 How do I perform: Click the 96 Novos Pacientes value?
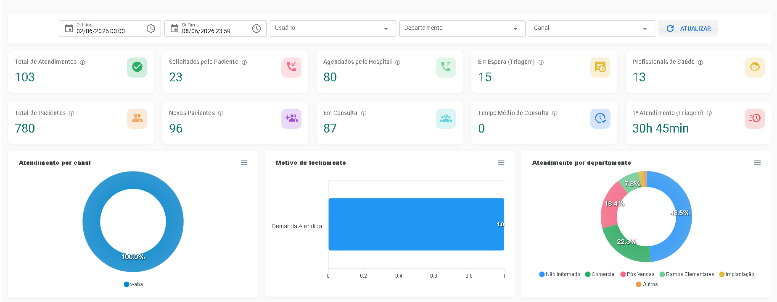[176, 128]
